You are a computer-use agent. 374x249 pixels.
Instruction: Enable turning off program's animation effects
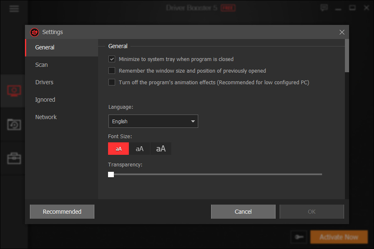tap(111, 82)
